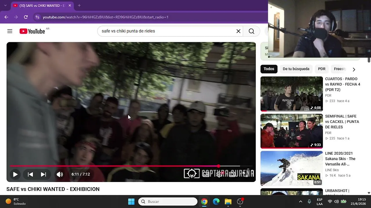
Task: Clear the YouTube search box with the X
Action: 238,31
